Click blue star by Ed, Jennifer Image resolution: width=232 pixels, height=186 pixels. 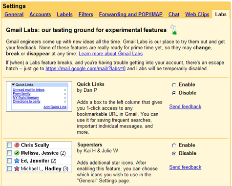coord(17,161)
